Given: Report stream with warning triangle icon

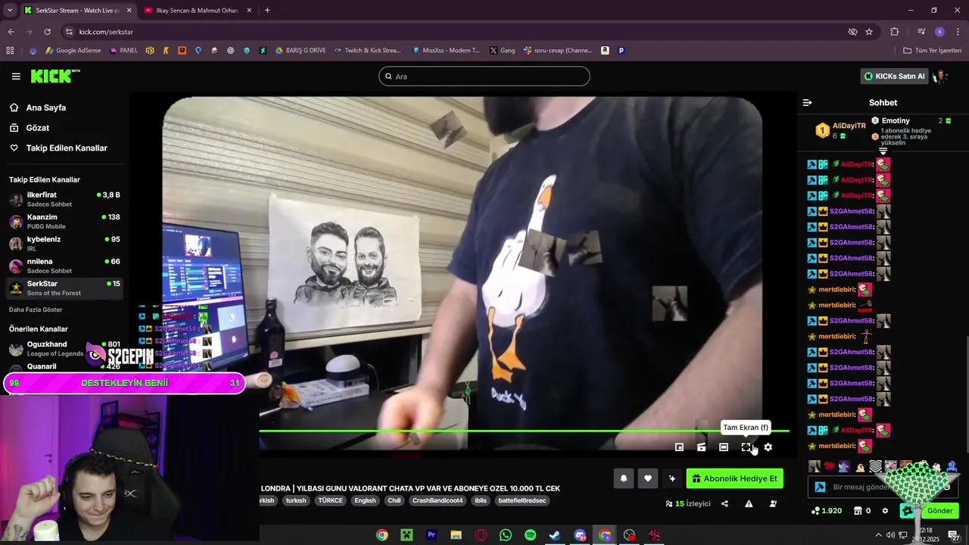Looking at the screenshot, I should tap(749, 503).
